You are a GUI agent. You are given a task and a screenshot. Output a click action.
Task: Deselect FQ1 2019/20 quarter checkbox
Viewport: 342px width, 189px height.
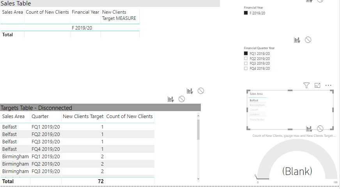point(246,53)
